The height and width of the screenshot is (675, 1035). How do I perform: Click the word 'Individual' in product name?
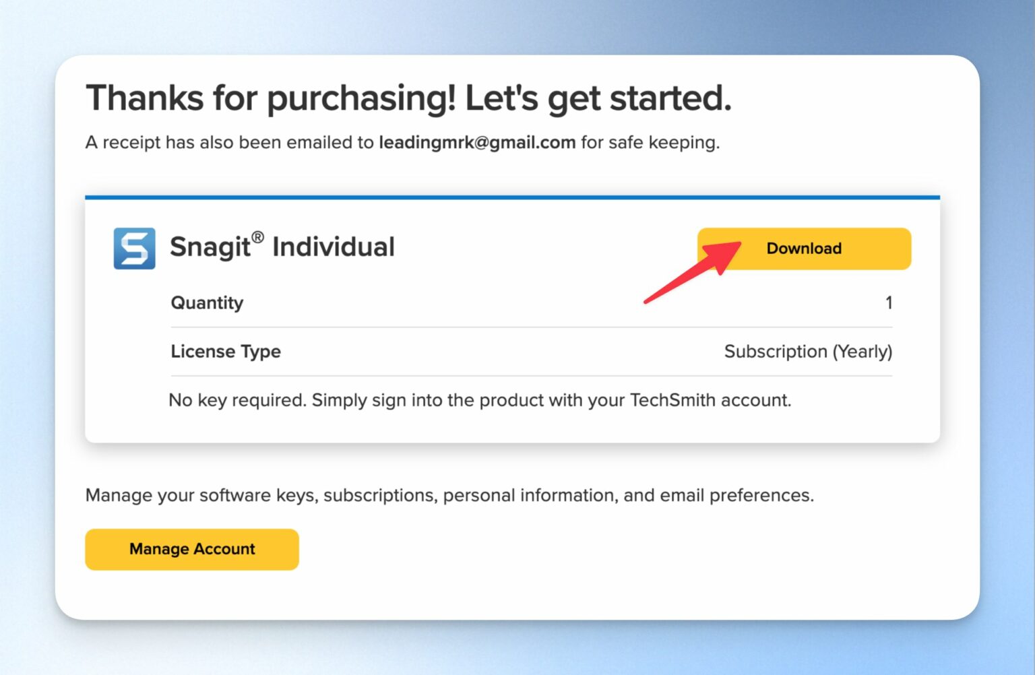(x=334, y=247)
